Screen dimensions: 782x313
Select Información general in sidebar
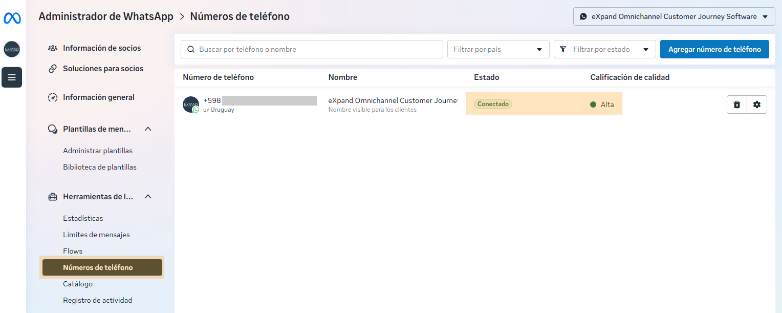[x=98, y=97]
